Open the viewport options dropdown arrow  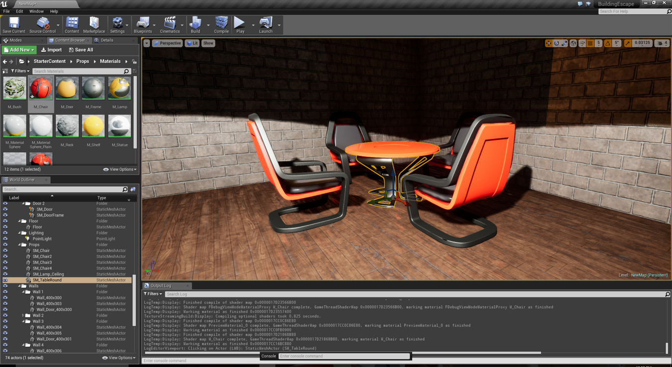click(x=147, y=43)
